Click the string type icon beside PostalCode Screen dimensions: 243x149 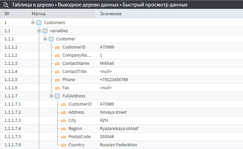(63, 137)
